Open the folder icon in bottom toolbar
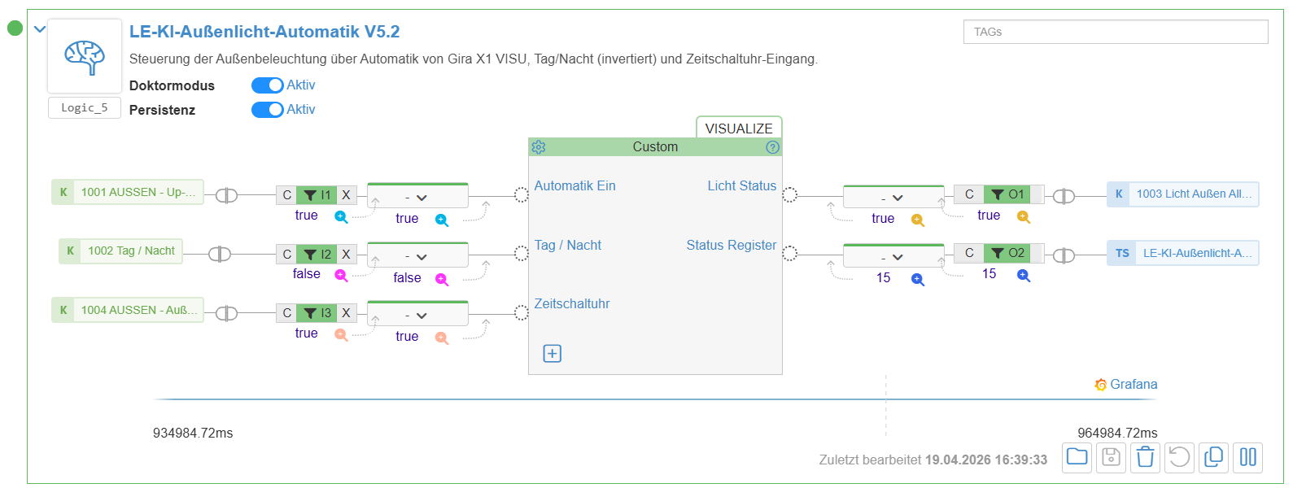This screenshot has width=1293, height=488. (1077, 457)
